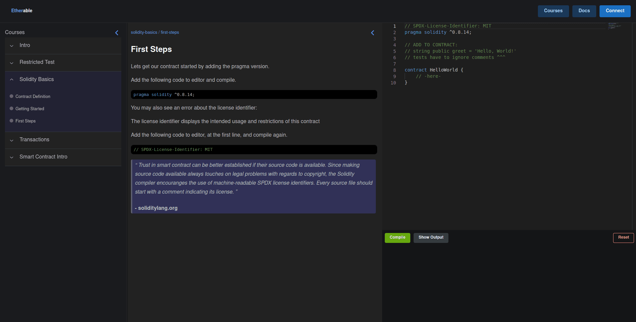Click the '// -here-' line in the editor
636x322 pixels.
click(428, 76)
